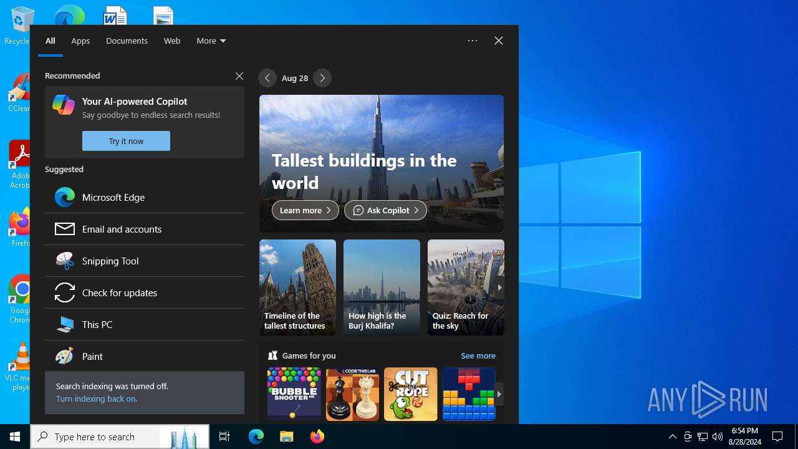Select Adobe Acrobat desktop shortcut
This screenshot has width=798, height=449.
pos(19,165)
